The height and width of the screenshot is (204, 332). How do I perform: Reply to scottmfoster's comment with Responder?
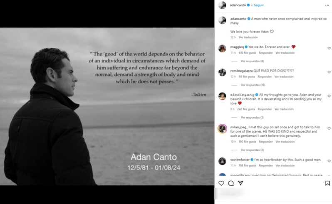pyautogui.click(x=266, y=165)
